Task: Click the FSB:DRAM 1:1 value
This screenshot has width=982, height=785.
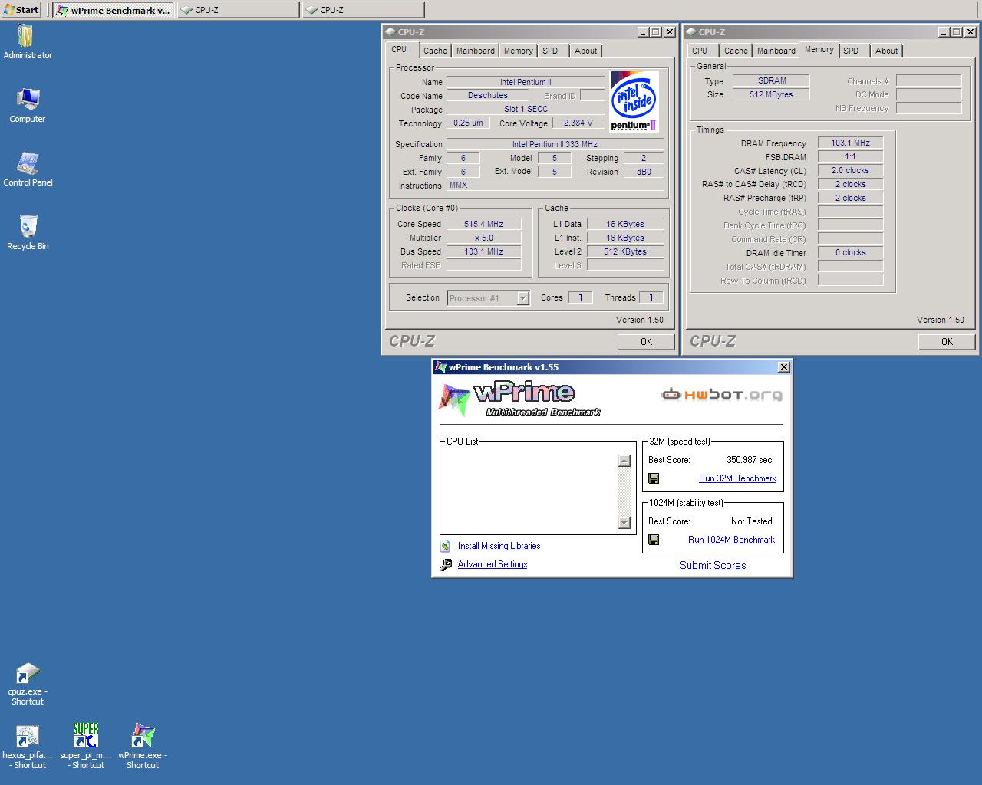Action: click(850, 156)
